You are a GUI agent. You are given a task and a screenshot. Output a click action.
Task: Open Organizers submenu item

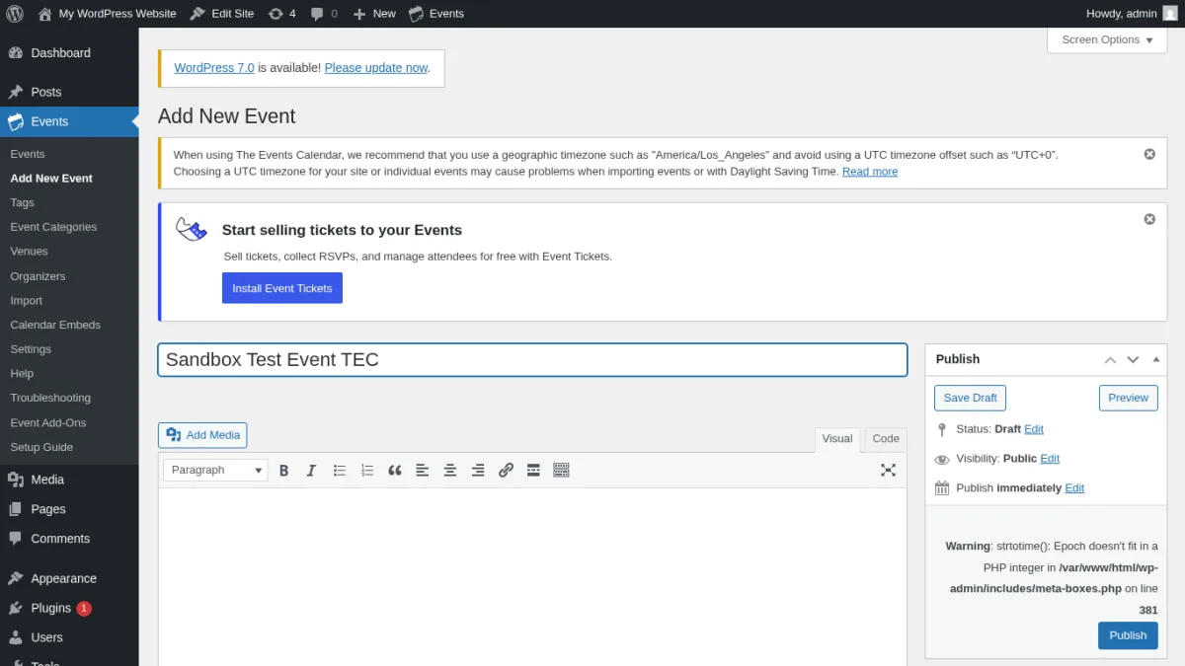click(38, 276)
